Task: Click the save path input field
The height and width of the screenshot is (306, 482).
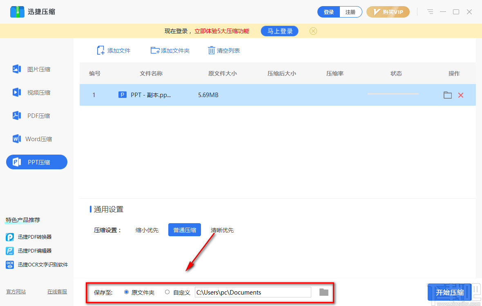Action: click(253, 292)
